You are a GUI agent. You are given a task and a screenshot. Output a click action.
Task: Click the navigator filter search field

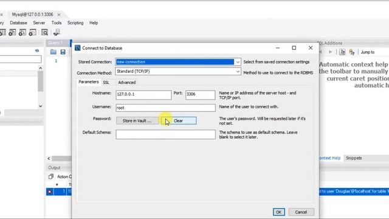[x=20, y=59]
